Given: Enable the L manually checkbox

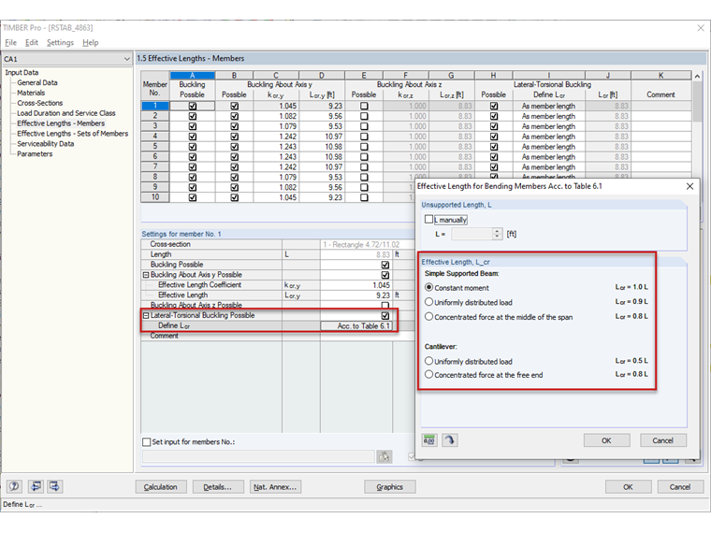Looking at the screenshot, I should click(x=428, y=220).
